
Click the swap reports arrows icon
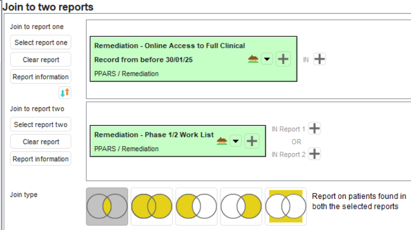tap(65, 92)
